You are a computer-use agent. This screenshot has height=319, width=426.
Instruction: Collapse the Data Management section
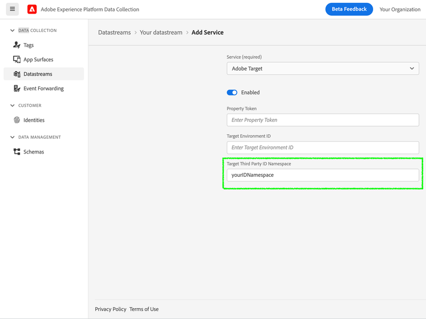pyautogui.click(x=12, y=137)
